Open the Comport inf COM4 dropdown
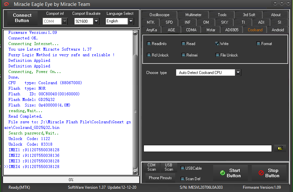293x192 pixels. [x=64, y=21]
